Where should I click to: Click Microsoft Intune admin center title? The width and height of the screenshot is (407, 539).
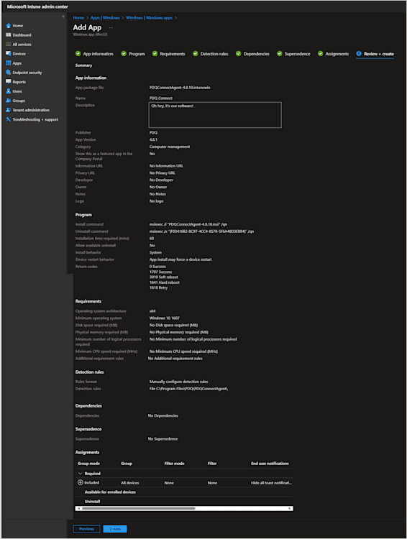[x=37, y=6]
